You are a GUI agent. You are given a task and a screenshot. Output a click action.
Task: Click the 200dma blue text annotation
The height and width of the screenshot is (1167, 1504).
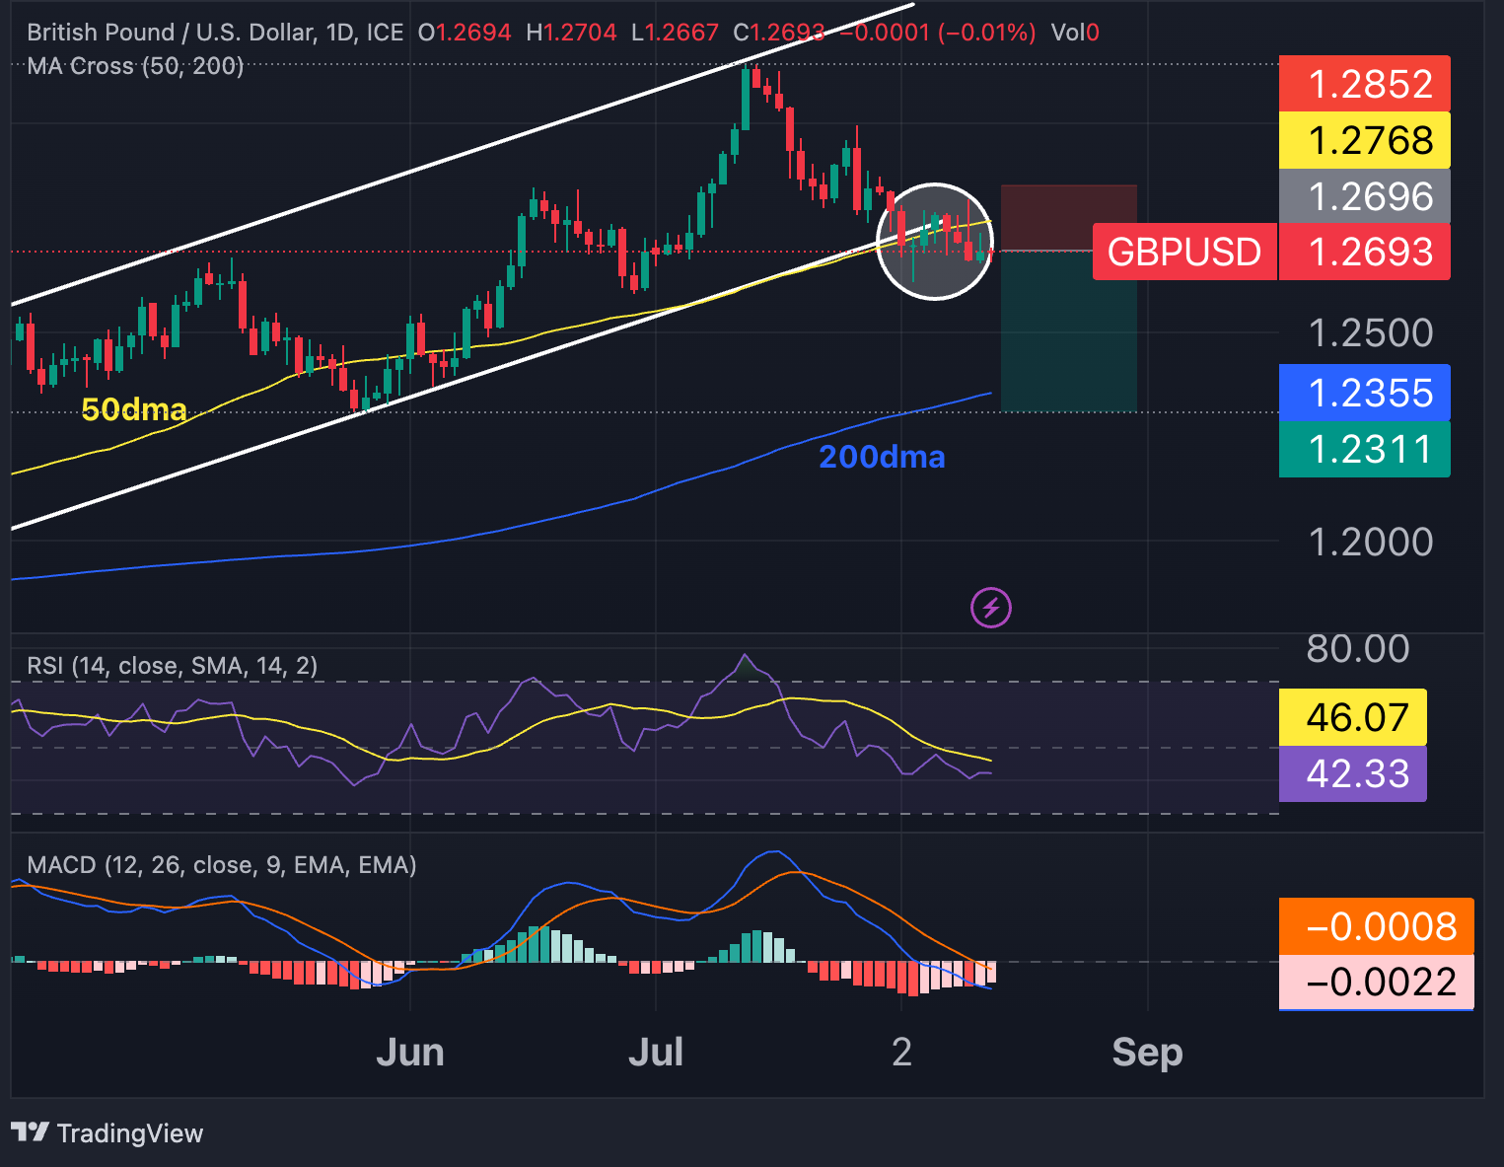click(882, 457)
